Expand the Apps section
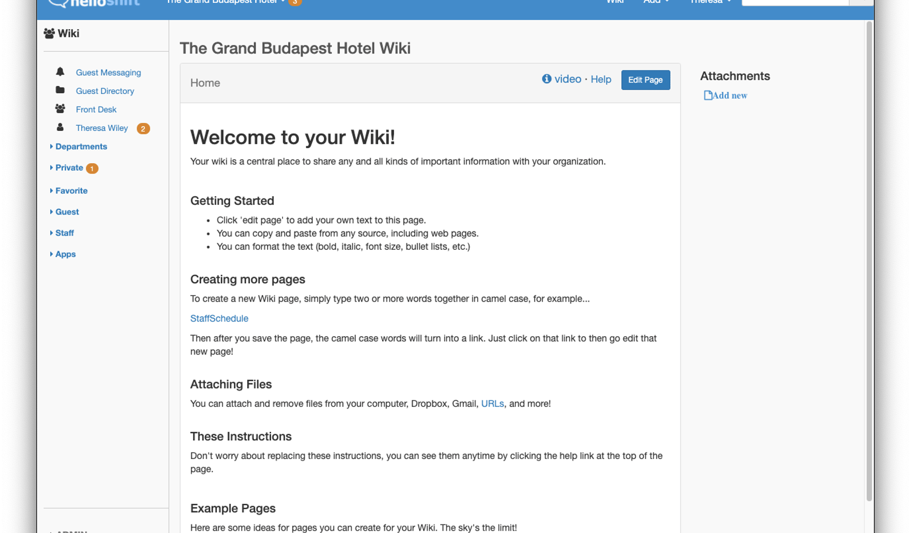911x533 pixels. click(63, 254)
